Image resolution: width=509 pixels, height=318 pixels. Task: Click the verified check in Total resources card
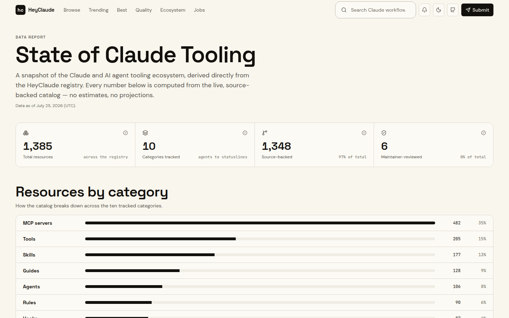(x=125, y=133)
